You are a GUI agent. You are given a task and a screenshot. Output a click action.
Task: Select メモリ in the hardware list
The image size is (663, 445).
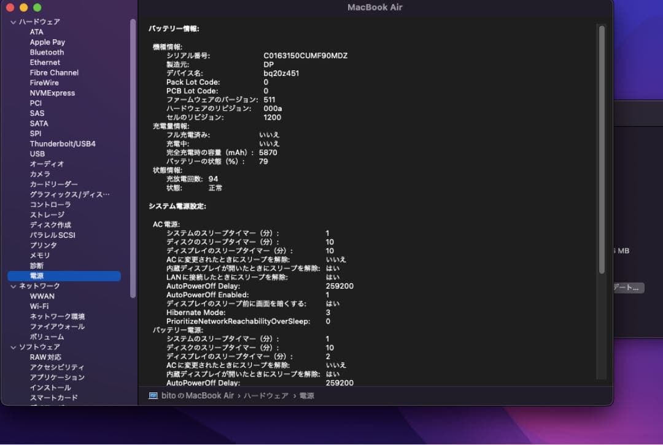click(x=40, y=256)
